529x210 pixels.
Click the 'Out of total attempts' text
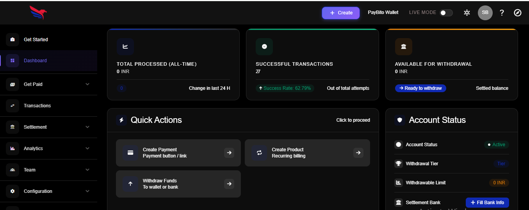coord(348,88)
